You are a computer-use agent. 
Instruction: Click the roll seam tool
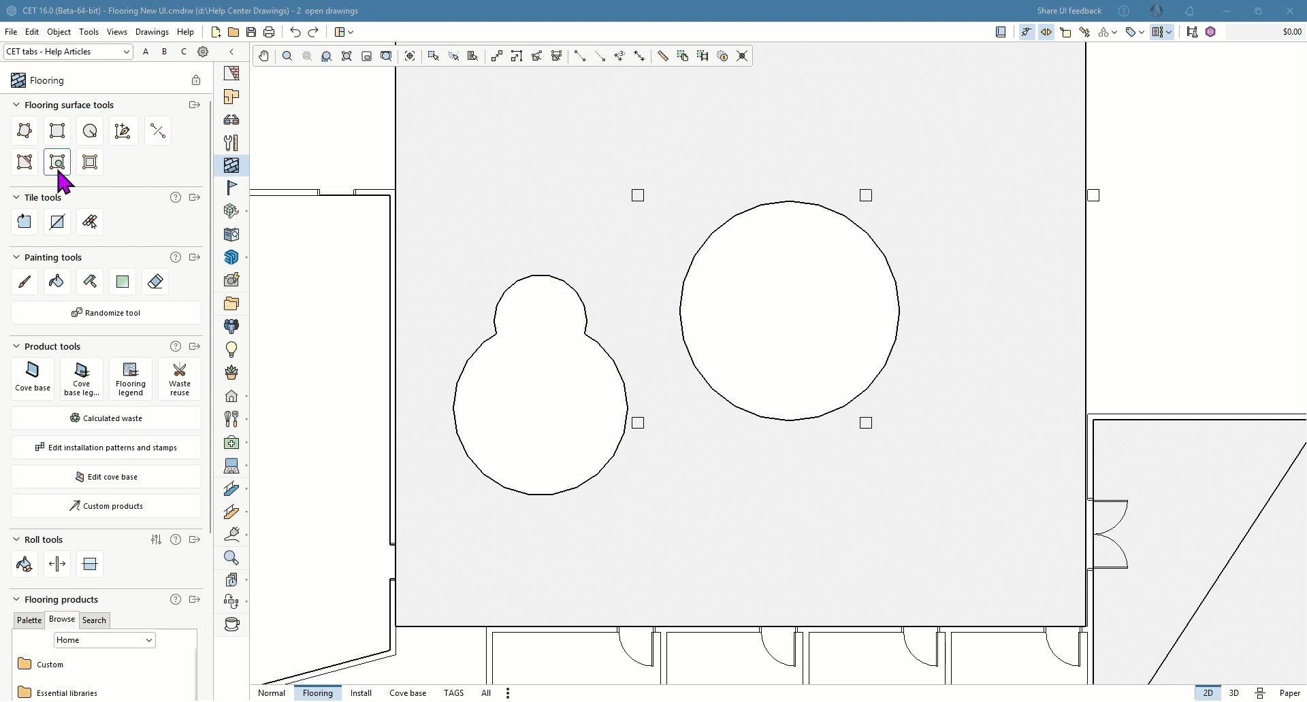click(90, 564)
